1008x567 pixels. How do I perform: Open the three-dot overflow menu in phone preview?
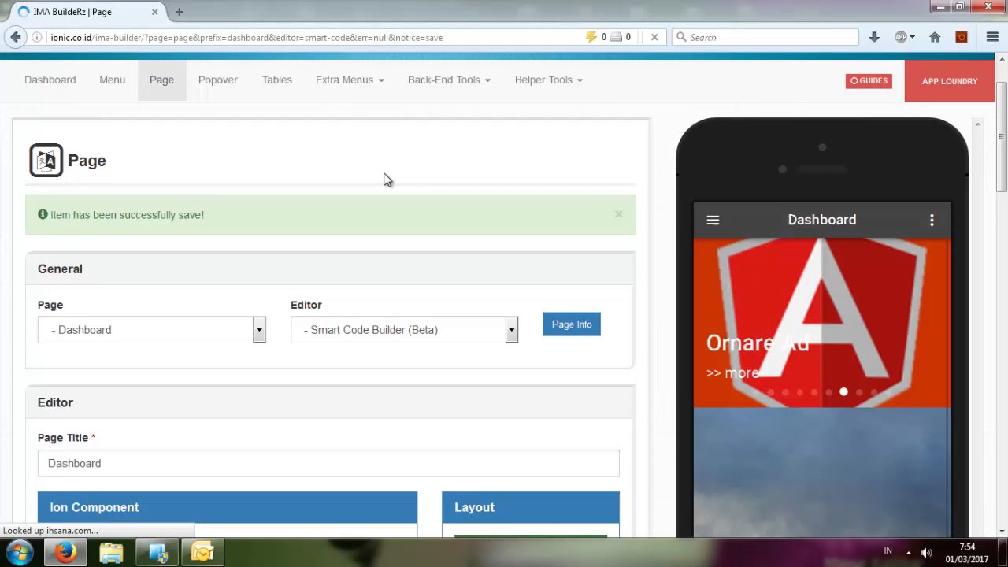pyautogui.click(x=932, y=220)
